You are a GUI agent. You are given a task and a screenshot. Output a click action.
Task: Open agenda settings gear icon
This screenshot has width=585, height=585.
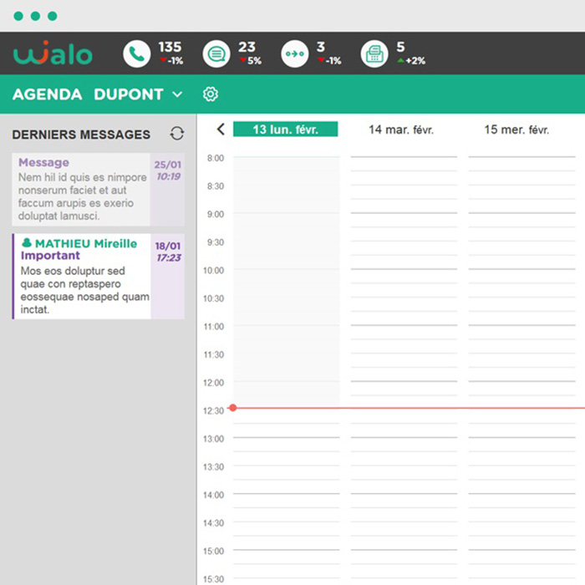(x=211, y=94)
